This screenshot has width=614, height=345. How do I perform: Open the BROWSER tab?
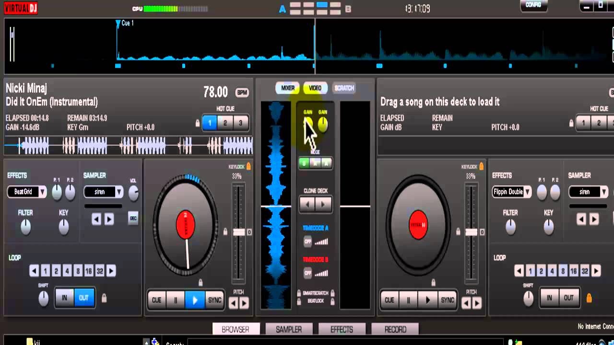coord(236,330)
